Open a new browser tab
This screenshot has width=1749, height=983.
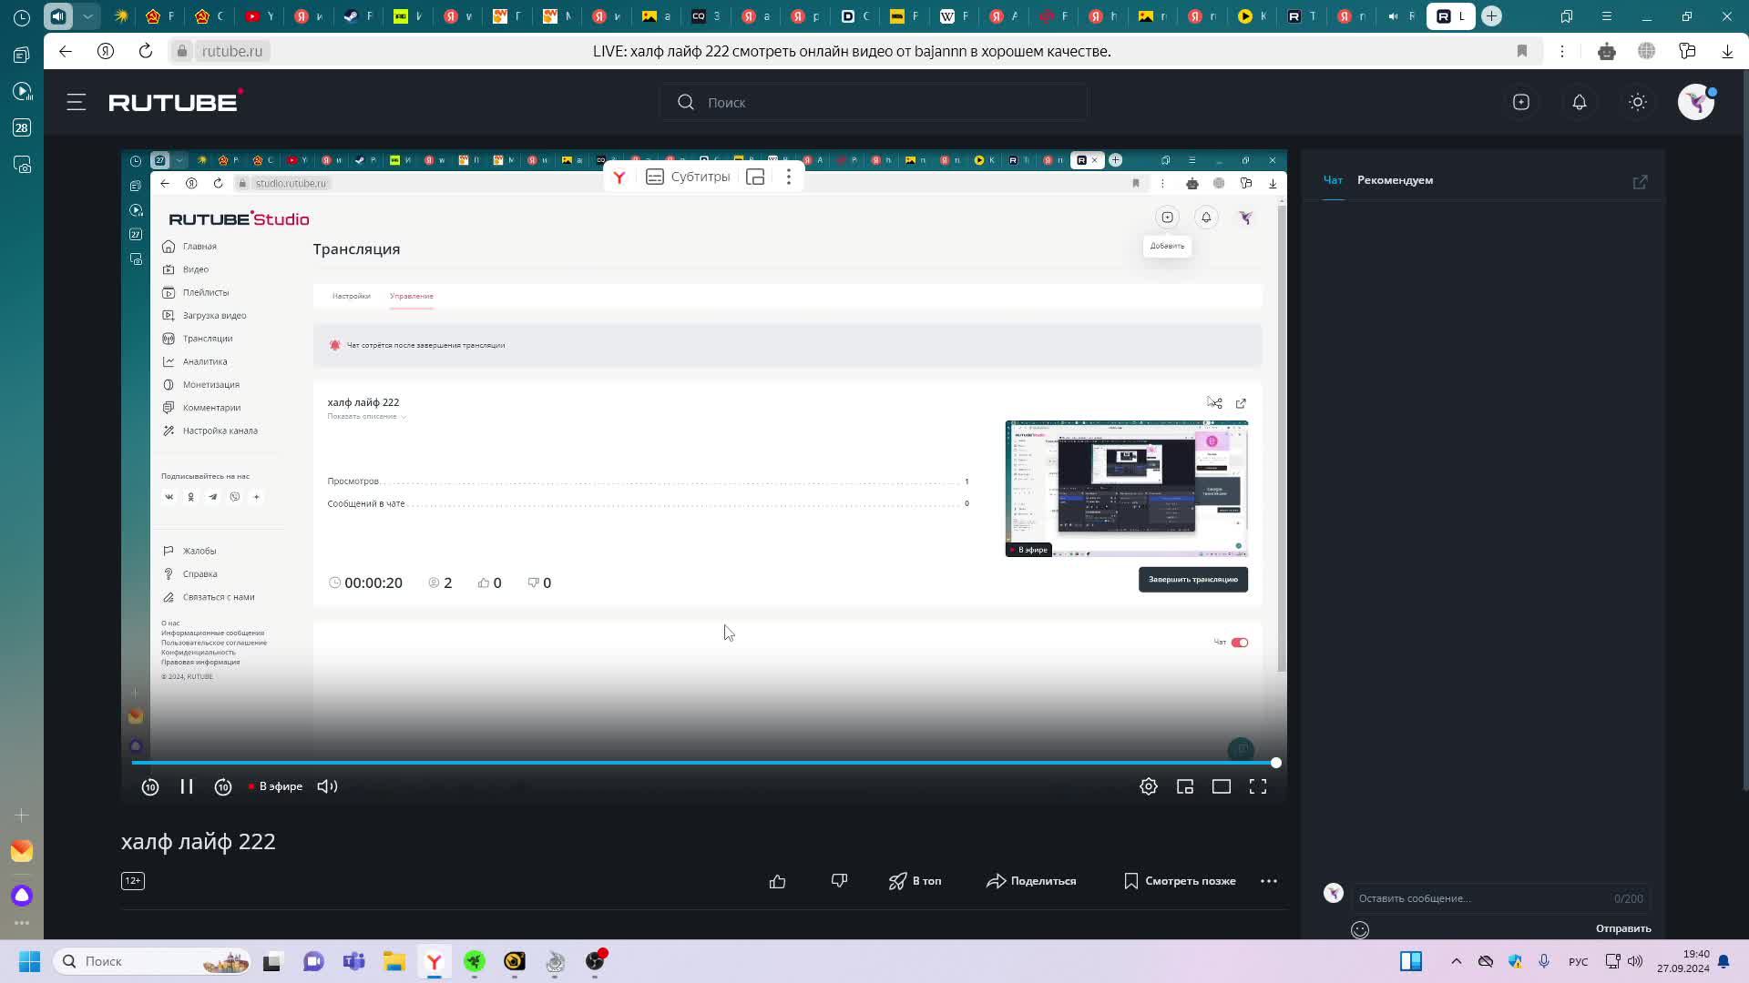[1491, 16]
